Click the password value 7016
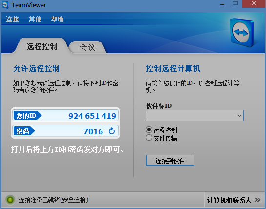 93,131
